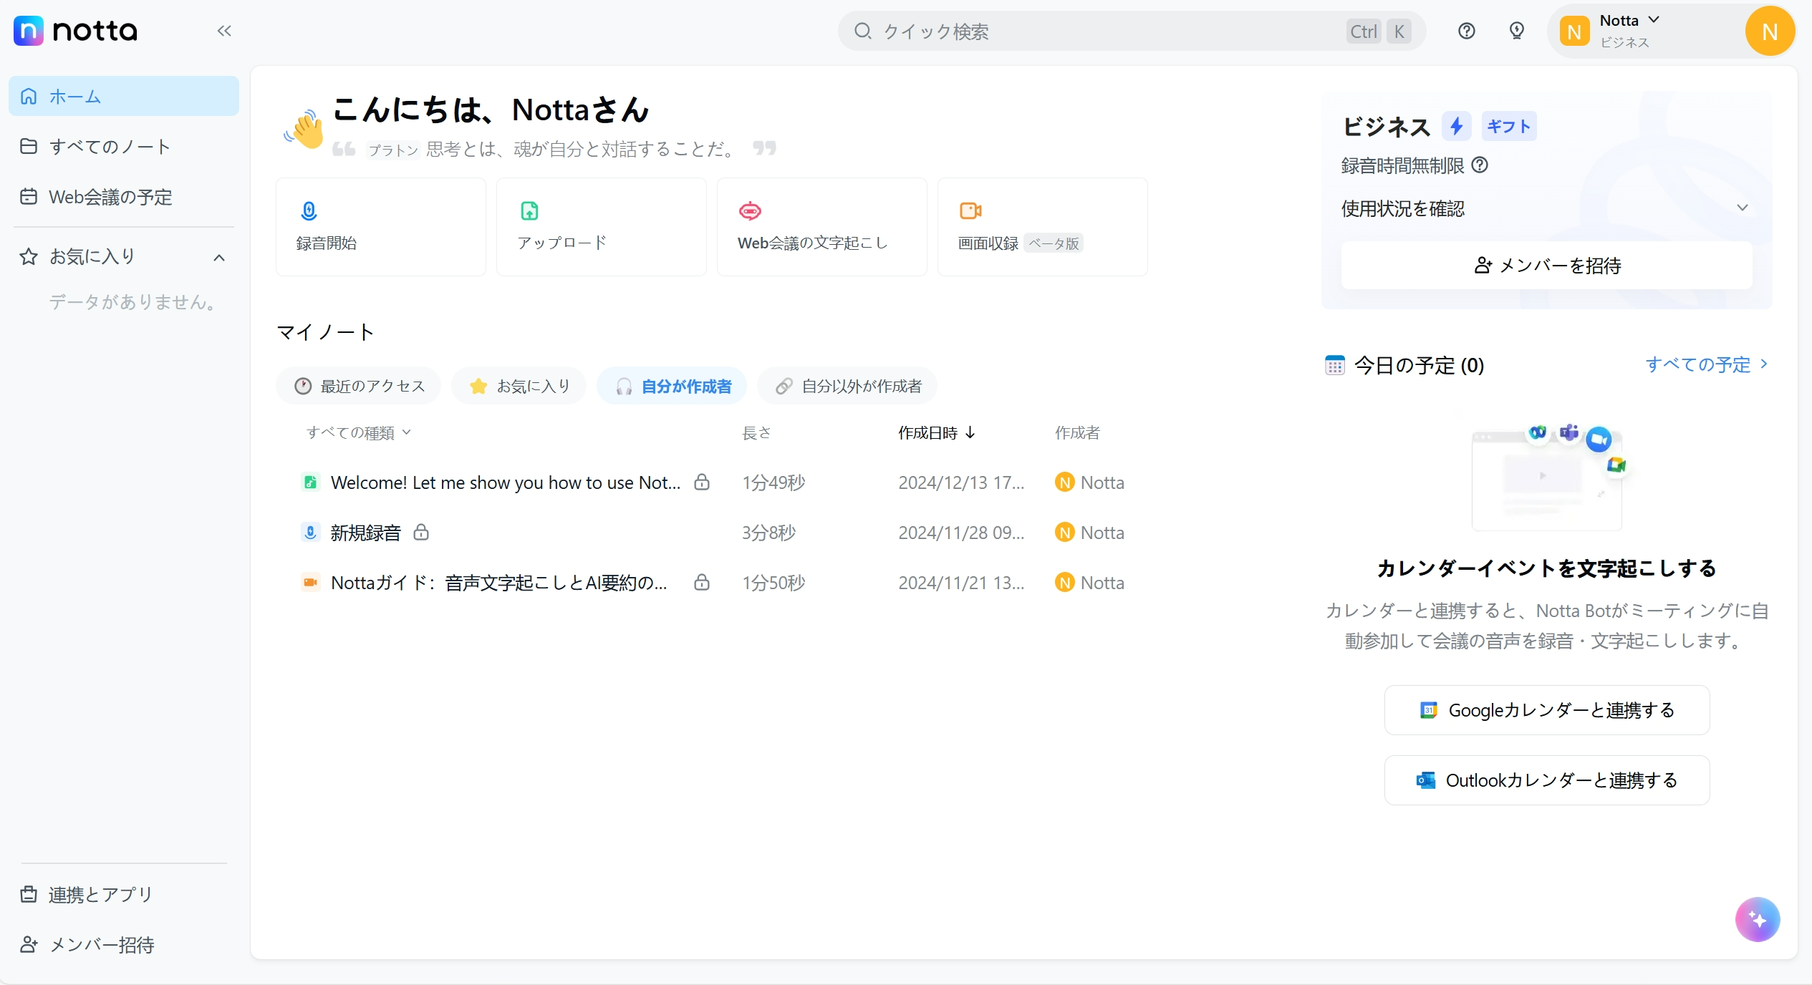Open すべてのノート in sidebar

[x=123, y=147]
